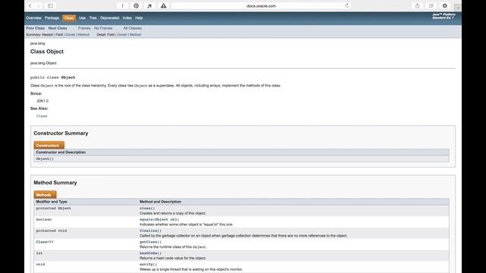Click the extension icon left of warning triangle

pyautogui.click(x=150, y=5)
